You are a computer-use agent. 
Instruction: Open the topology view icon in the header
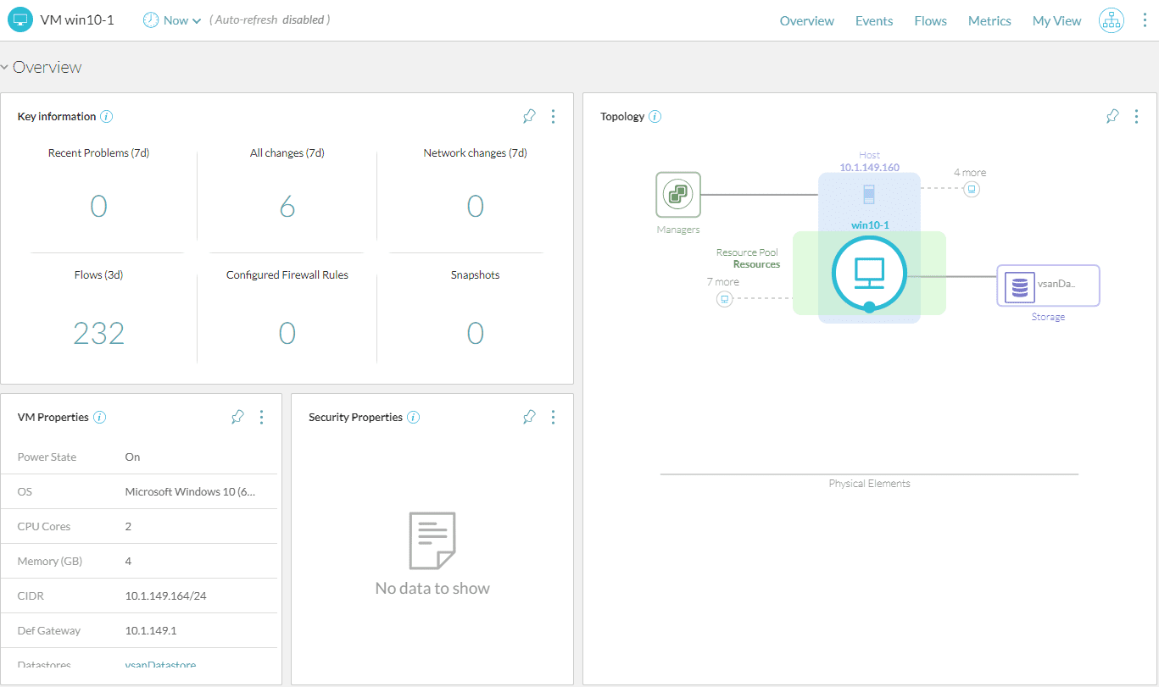tap(1111, 19)
